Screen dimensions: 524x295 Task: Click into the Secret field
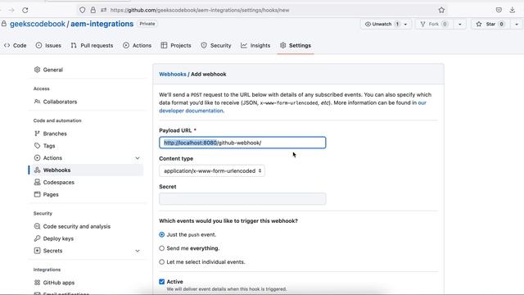point(242,198)
